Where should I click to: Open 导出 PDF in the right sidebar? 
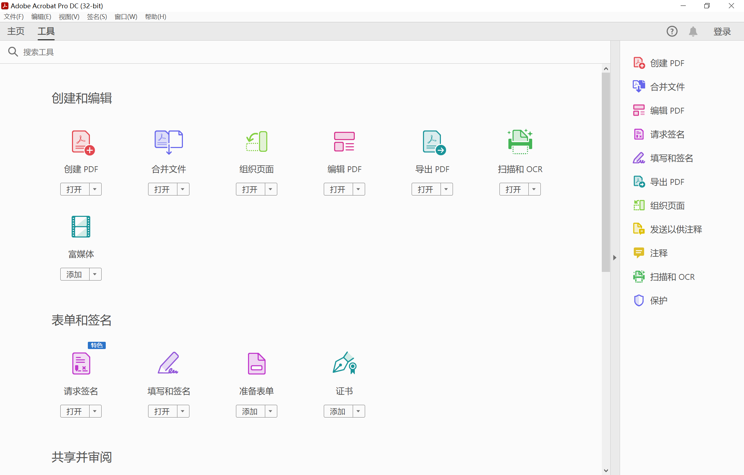pos(659,182)
